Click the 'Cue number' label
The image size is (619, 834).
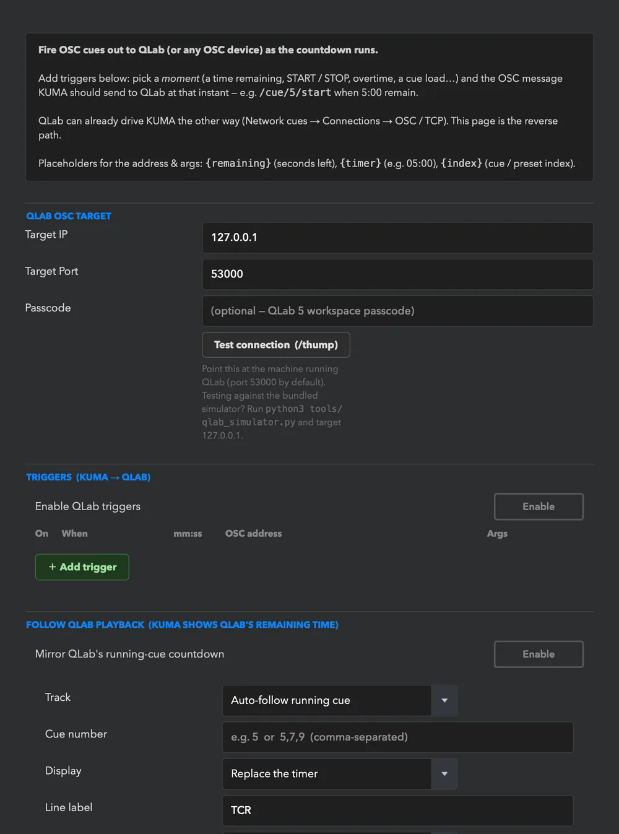76,734
